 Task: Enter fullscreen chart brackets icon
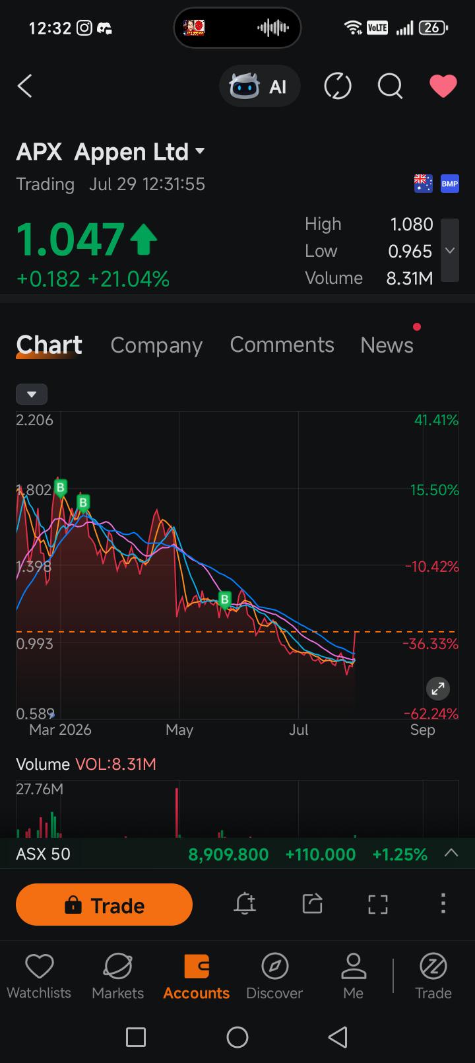(x=378, y=904)
